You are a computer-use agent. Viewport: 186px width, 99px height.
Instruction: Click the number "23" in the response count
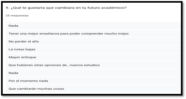tap(7, 16)
